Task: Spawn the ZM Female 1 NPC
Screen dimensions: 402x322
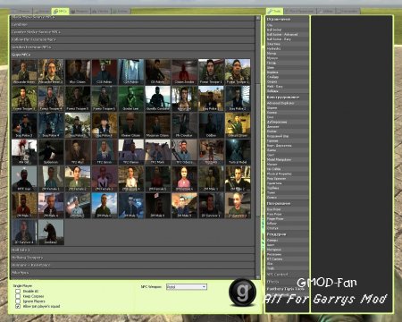Action: 51,179
